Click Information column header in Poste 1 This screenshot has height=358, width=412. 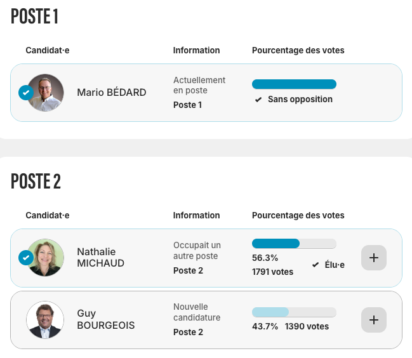(x=197, y=50)
